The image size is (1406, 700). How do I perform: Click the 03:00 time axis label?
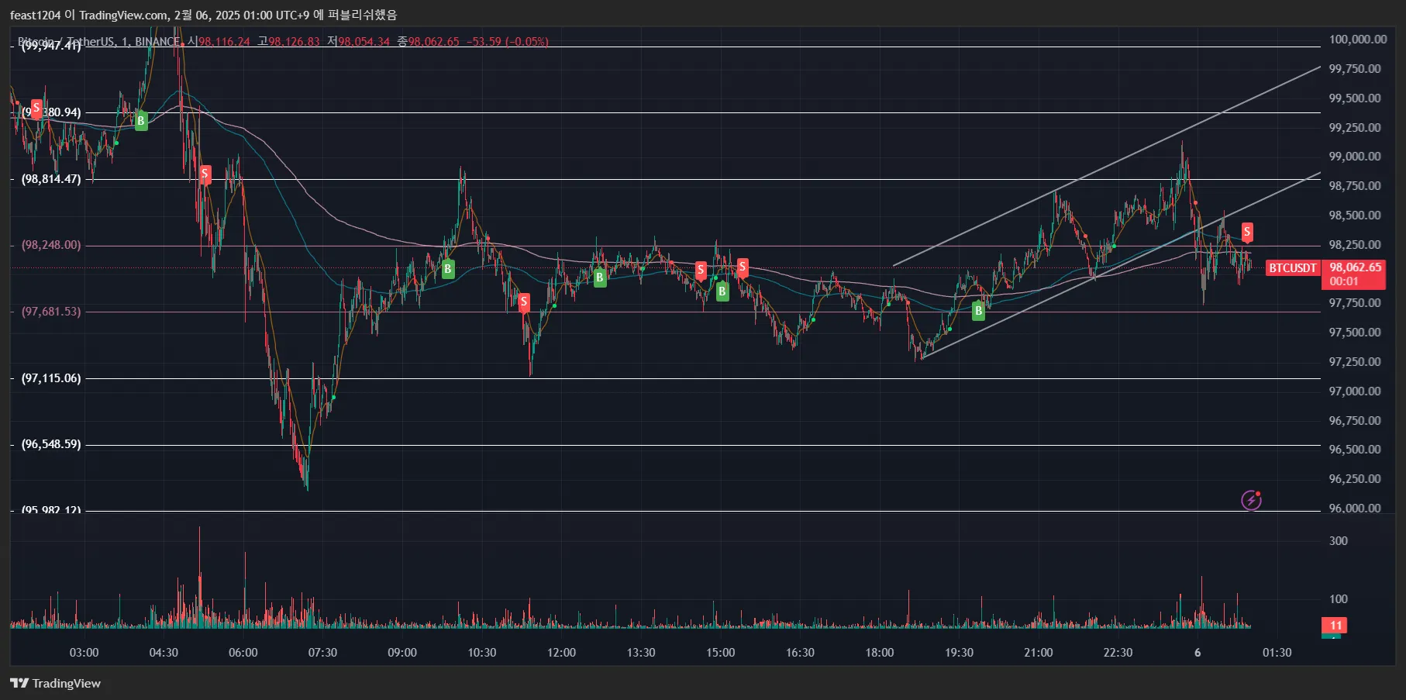coord(84,652)
